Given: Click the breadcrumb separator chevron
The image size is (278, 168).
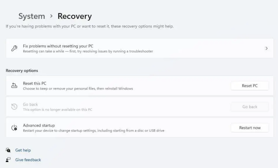Looking at the screenshot, I should (51, 16).
